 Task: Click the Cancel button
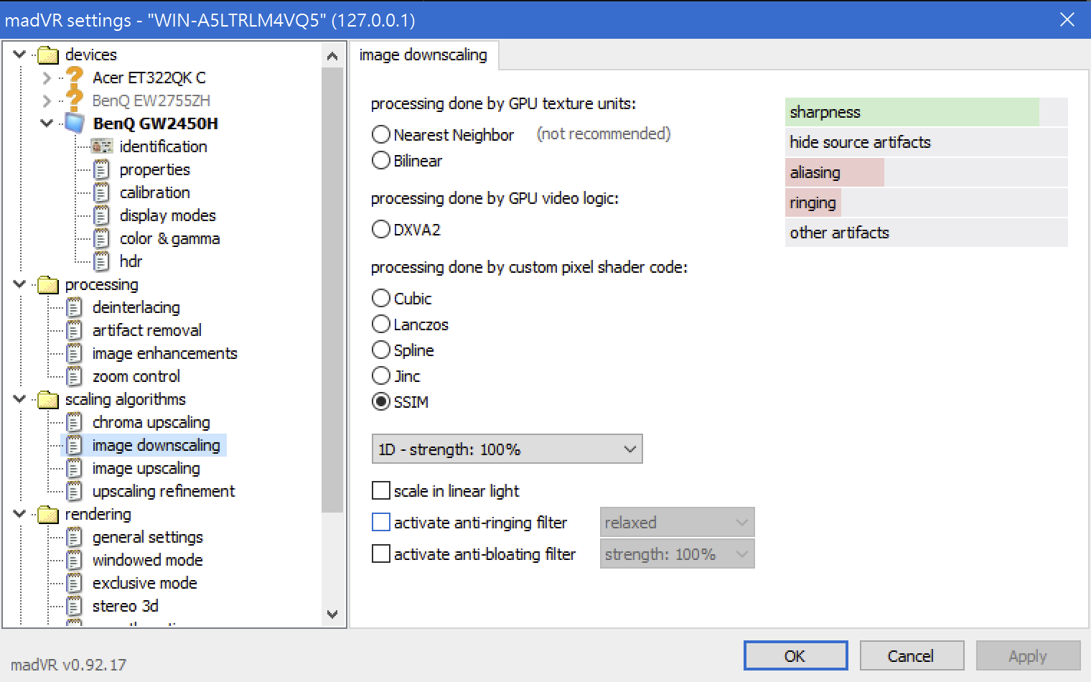[x=912, y=655]
